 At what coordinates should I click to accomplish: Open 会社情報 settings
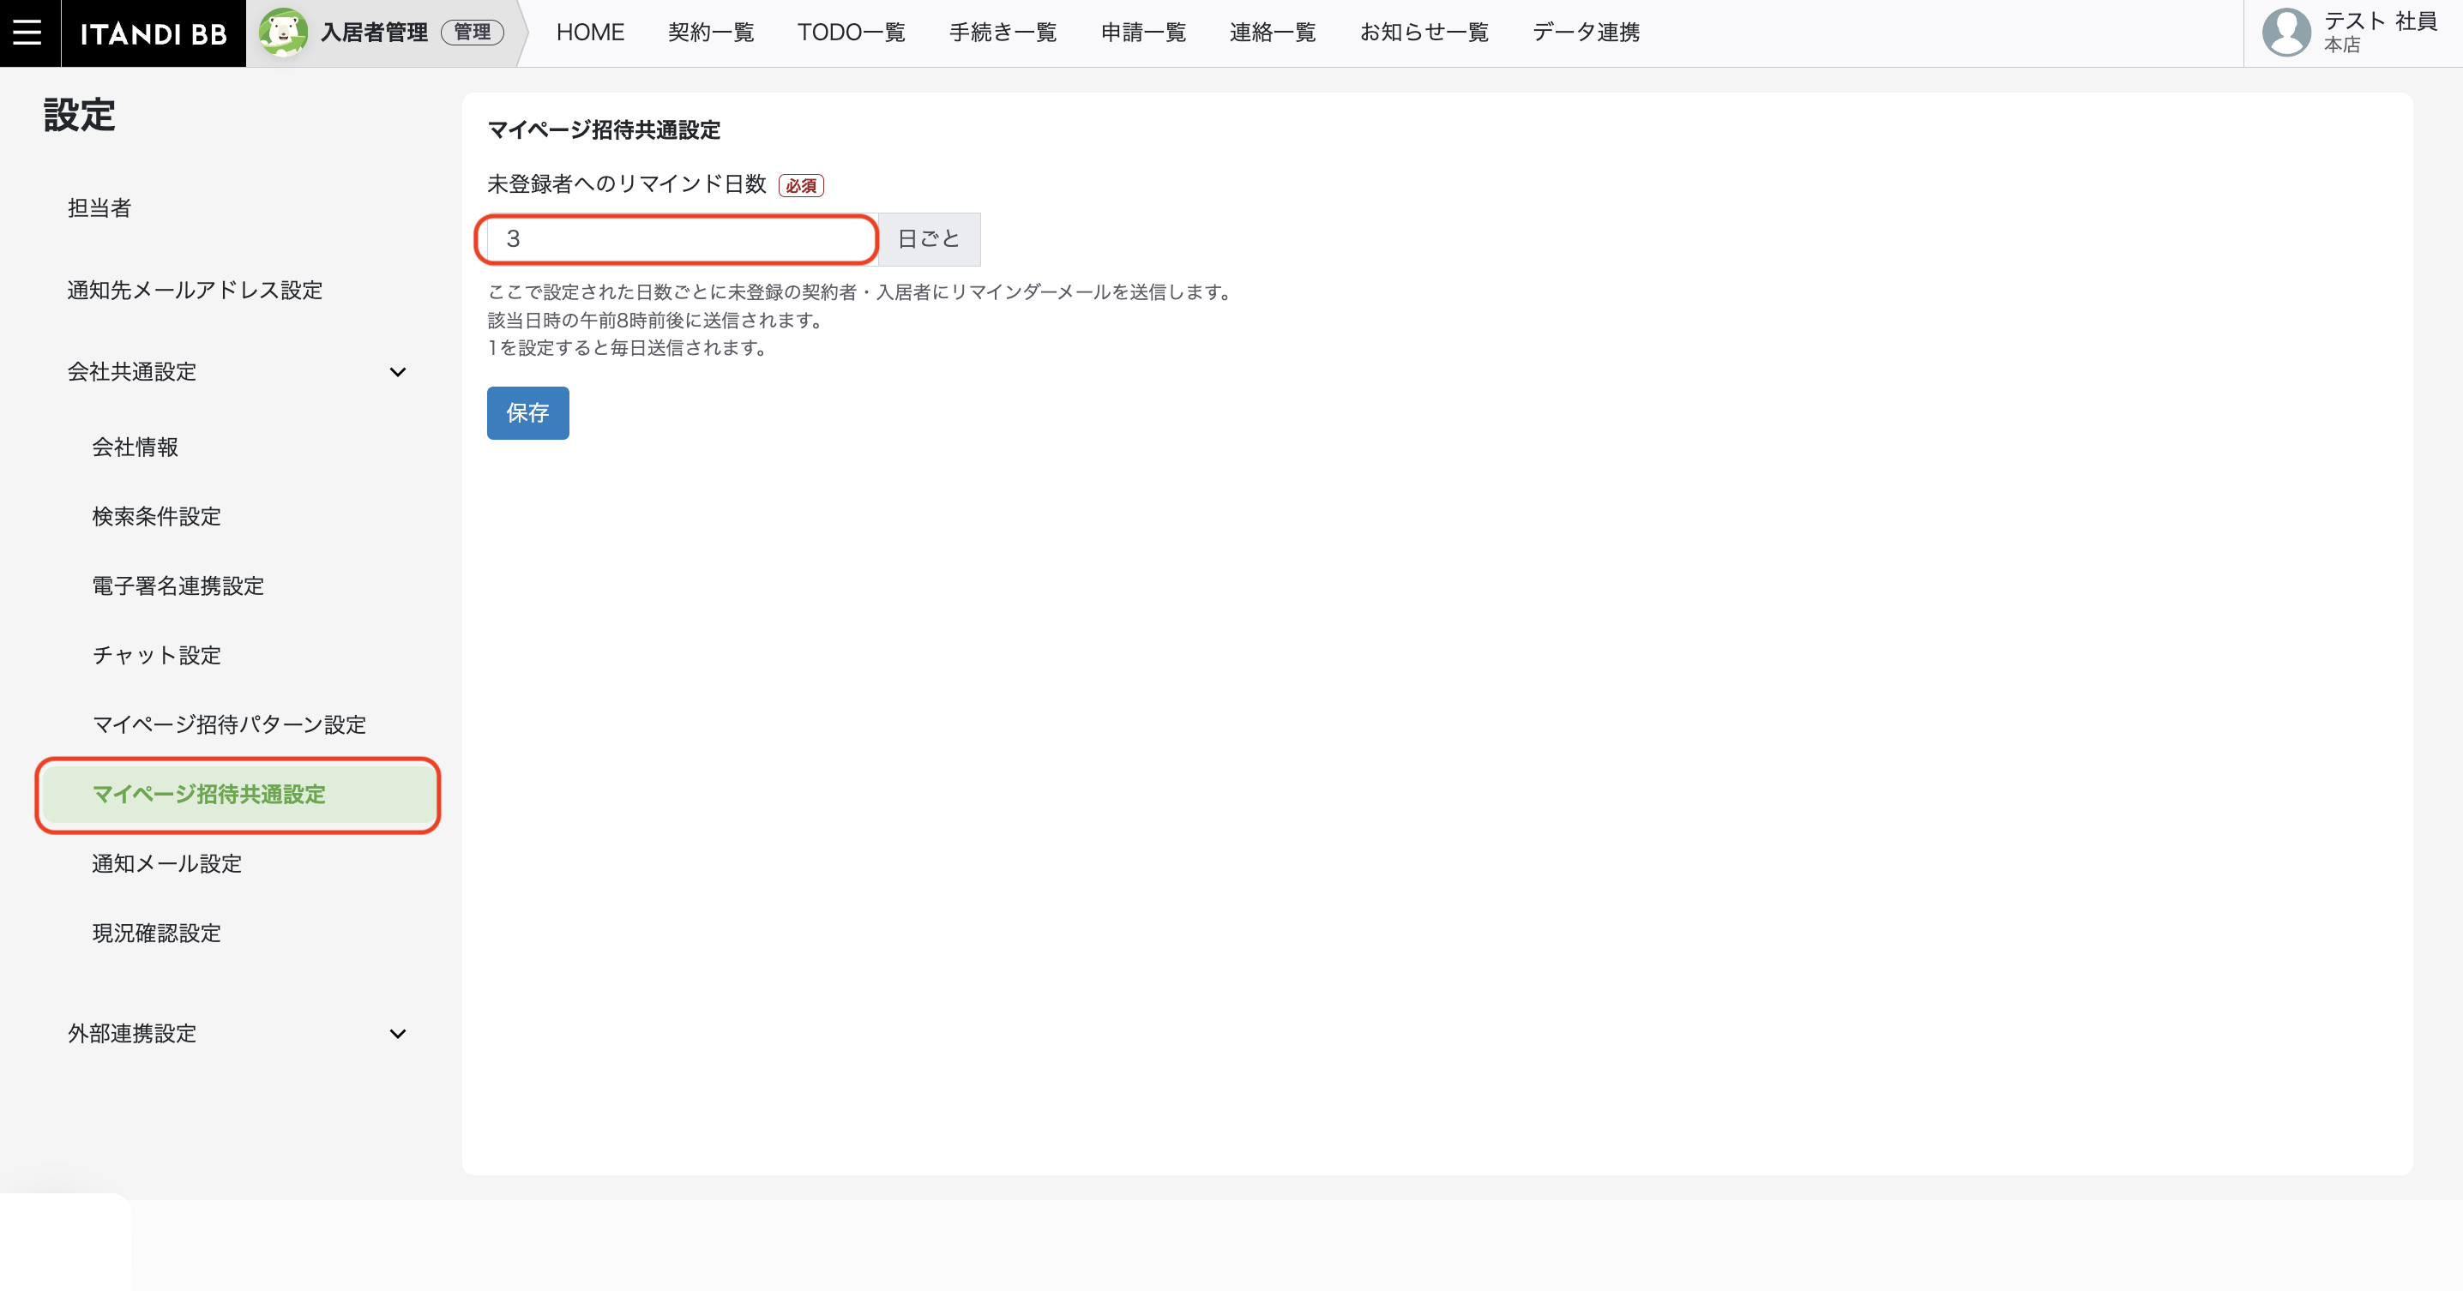[135, 447]
